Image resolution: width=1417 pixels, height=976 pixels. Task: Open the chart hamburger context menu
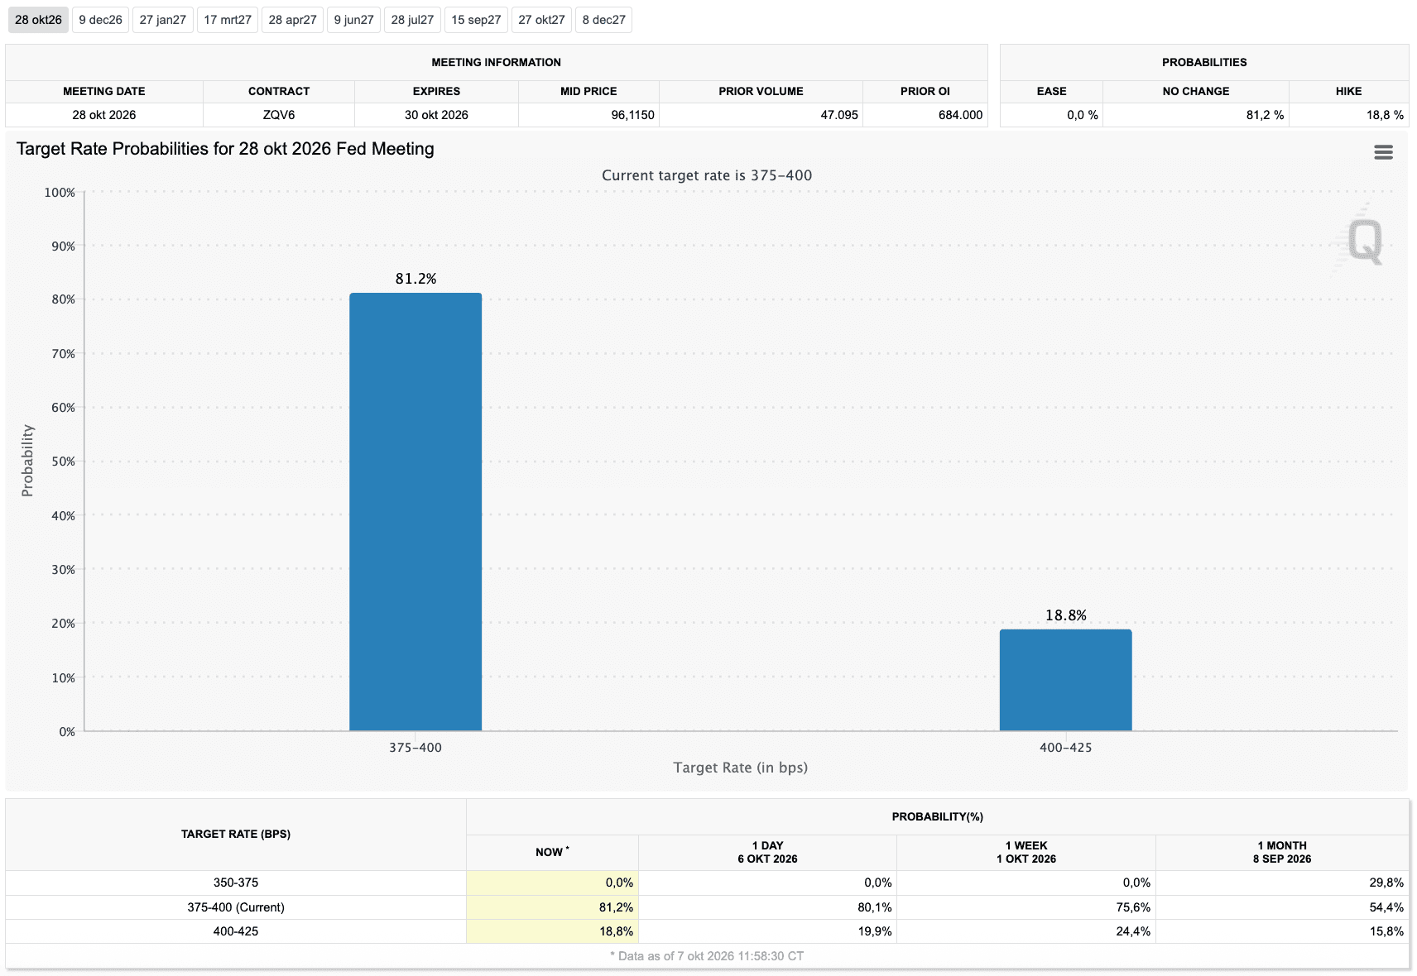(x=1383, y=152)
